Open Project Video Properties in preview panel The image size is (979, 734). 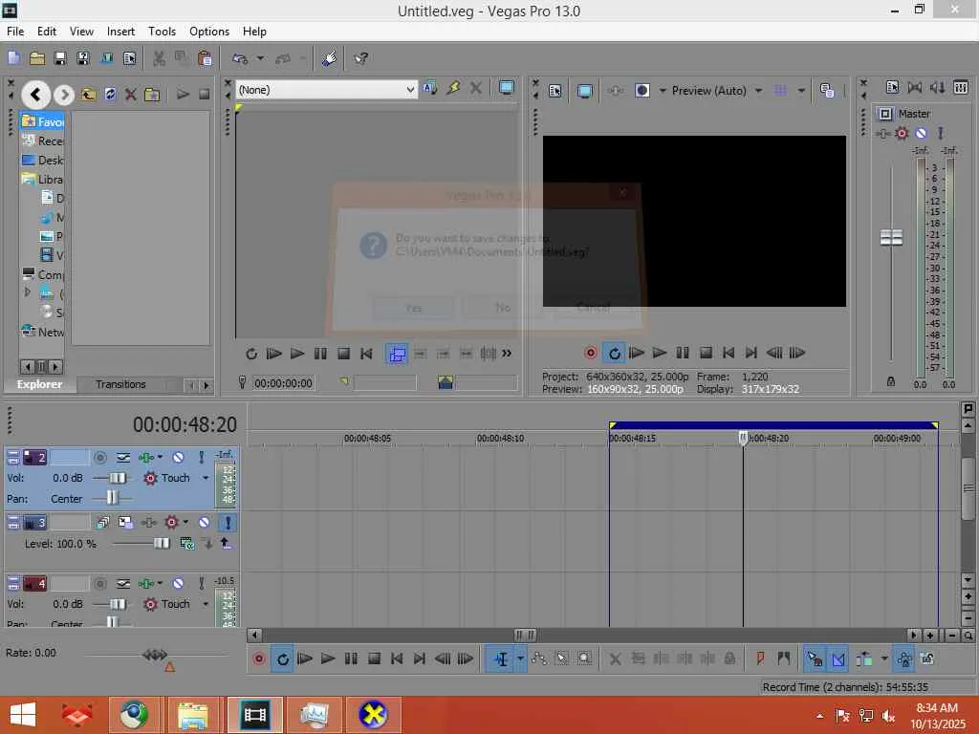click(555, 91)
